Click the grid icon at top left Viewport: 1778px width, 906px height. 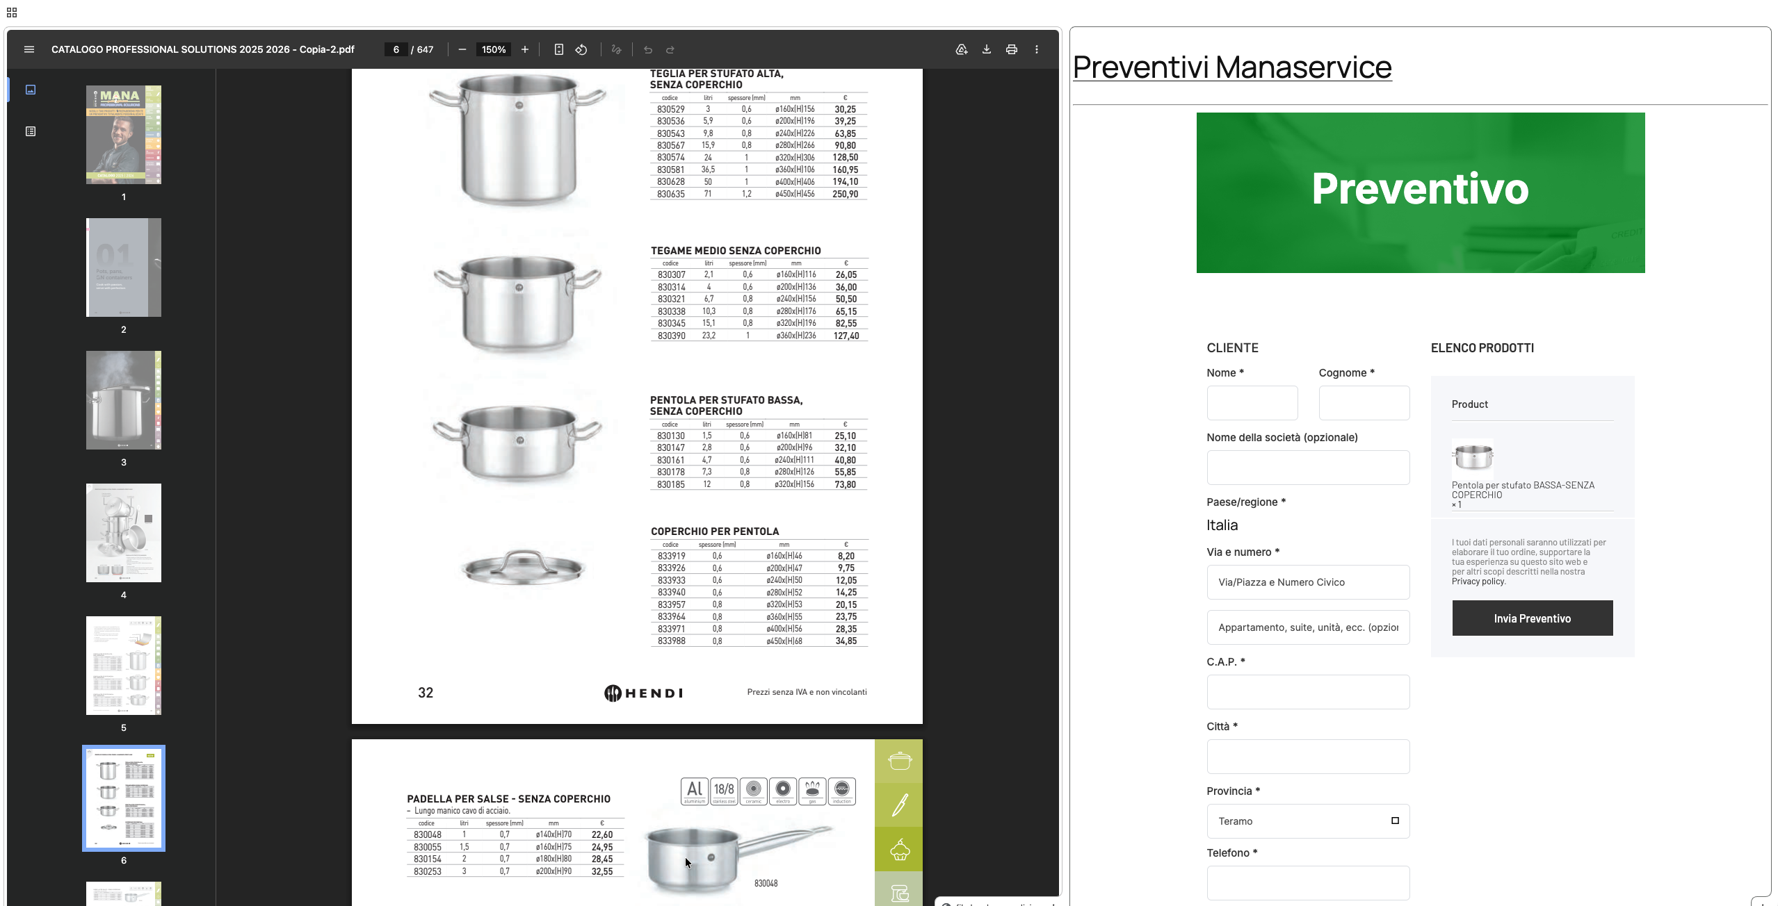pos(12,13)
